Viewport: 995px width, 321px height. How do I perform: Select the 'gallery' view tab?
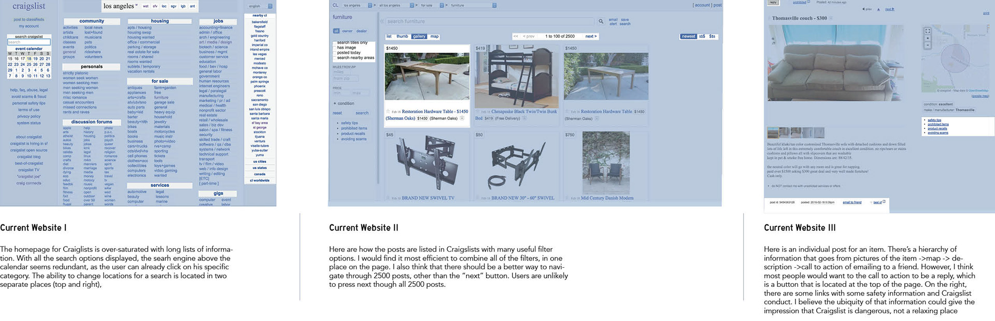[419, 37]
